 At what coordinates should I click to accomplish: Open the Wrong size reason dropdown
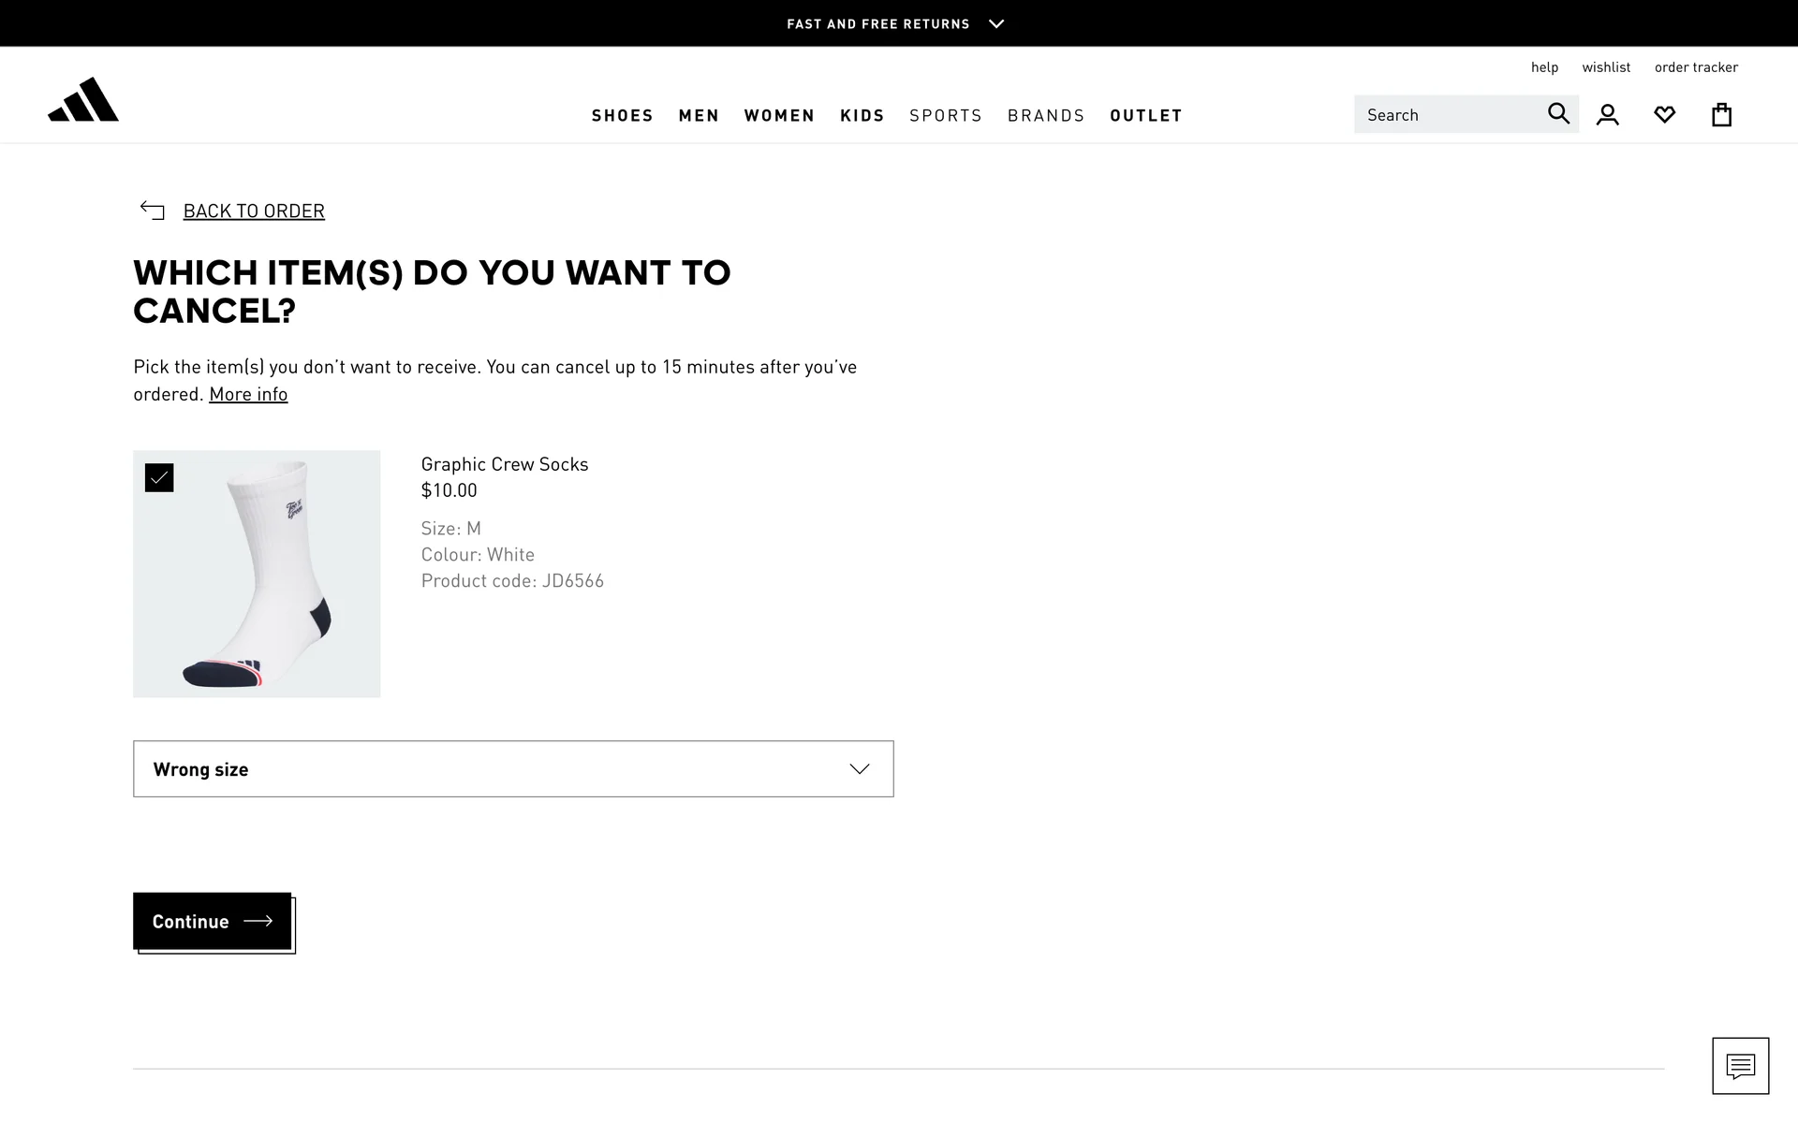point(513,769)
